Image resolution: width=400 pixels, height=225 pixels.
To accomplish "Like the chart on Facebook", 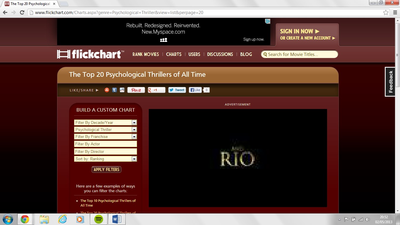I will coord(195,90).
